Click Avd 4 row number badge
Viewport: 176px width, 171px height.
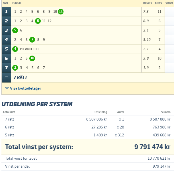(6, 40)
